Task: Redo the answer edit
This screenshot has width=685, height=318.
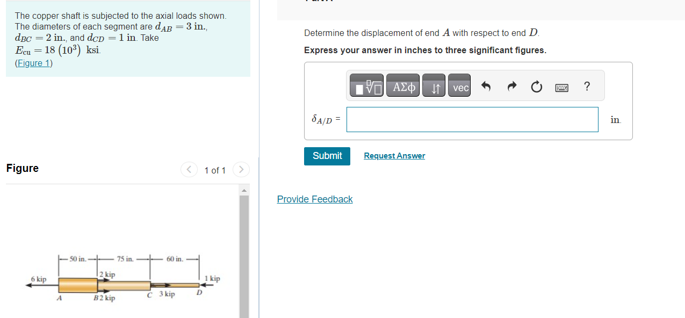Action: coord(511,85)
